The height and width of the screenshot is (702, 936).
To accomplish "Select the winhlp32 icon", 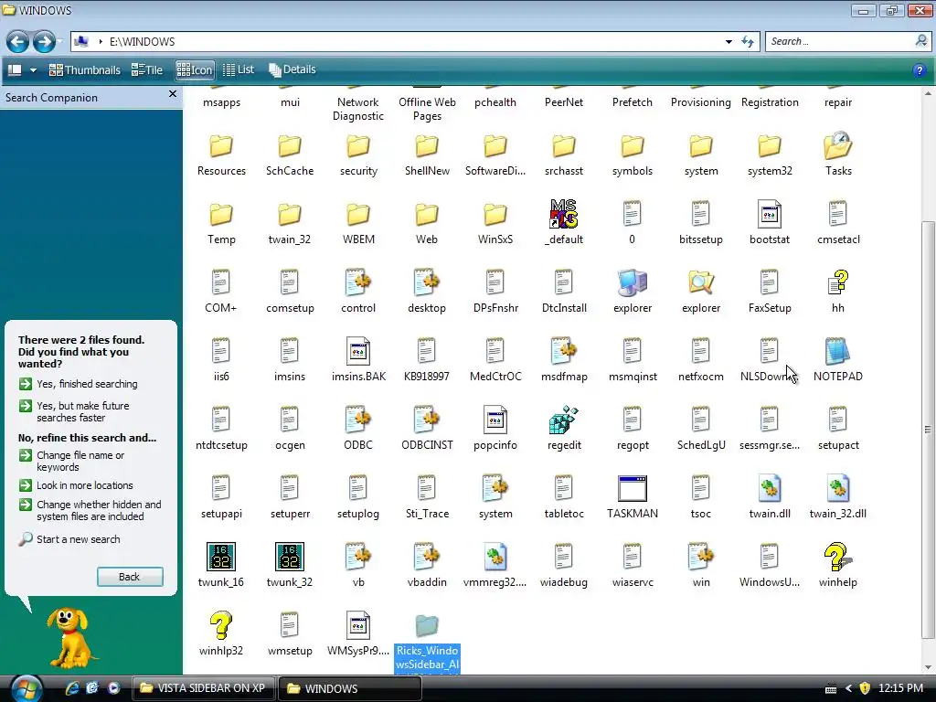I will pyautogui.click(x=221, y=625).
